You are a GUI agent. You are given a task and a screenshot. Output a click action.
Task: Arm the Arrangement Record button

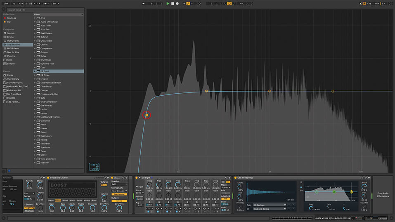coord(177,4)
